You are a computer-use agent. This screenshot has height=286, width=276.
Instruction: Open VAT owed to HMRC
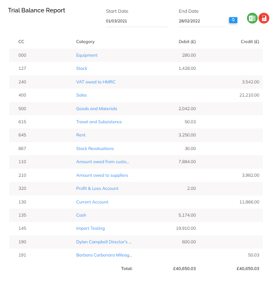click(96, 82)
